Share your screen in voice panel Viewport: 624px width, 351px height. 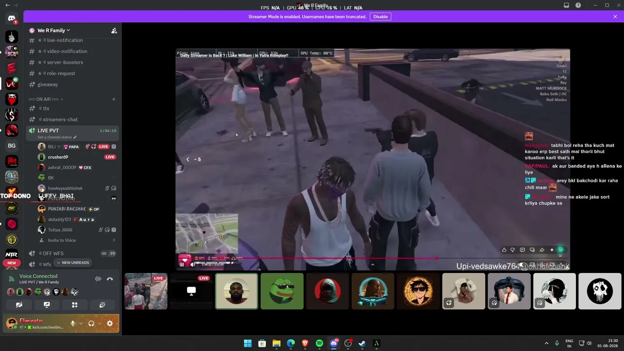tap(47, 305)
